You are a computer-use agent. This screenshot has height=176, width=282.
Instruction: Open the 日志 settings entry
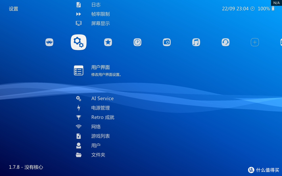(96, 5)
